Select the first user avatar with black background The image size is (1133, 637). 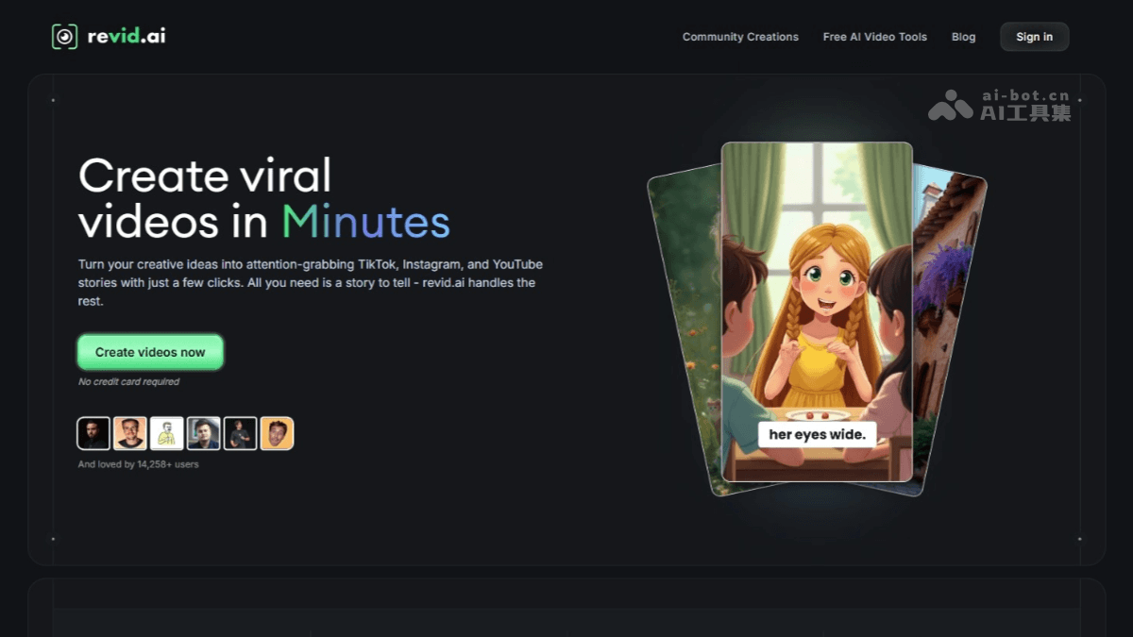[x=93, y=433]
